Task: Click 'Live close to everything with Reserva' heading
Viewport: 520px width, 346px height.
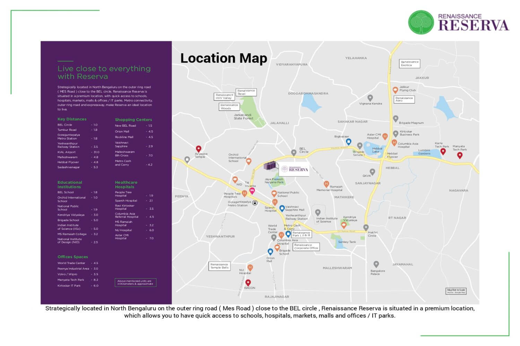Action: click(x=104, y=73)
